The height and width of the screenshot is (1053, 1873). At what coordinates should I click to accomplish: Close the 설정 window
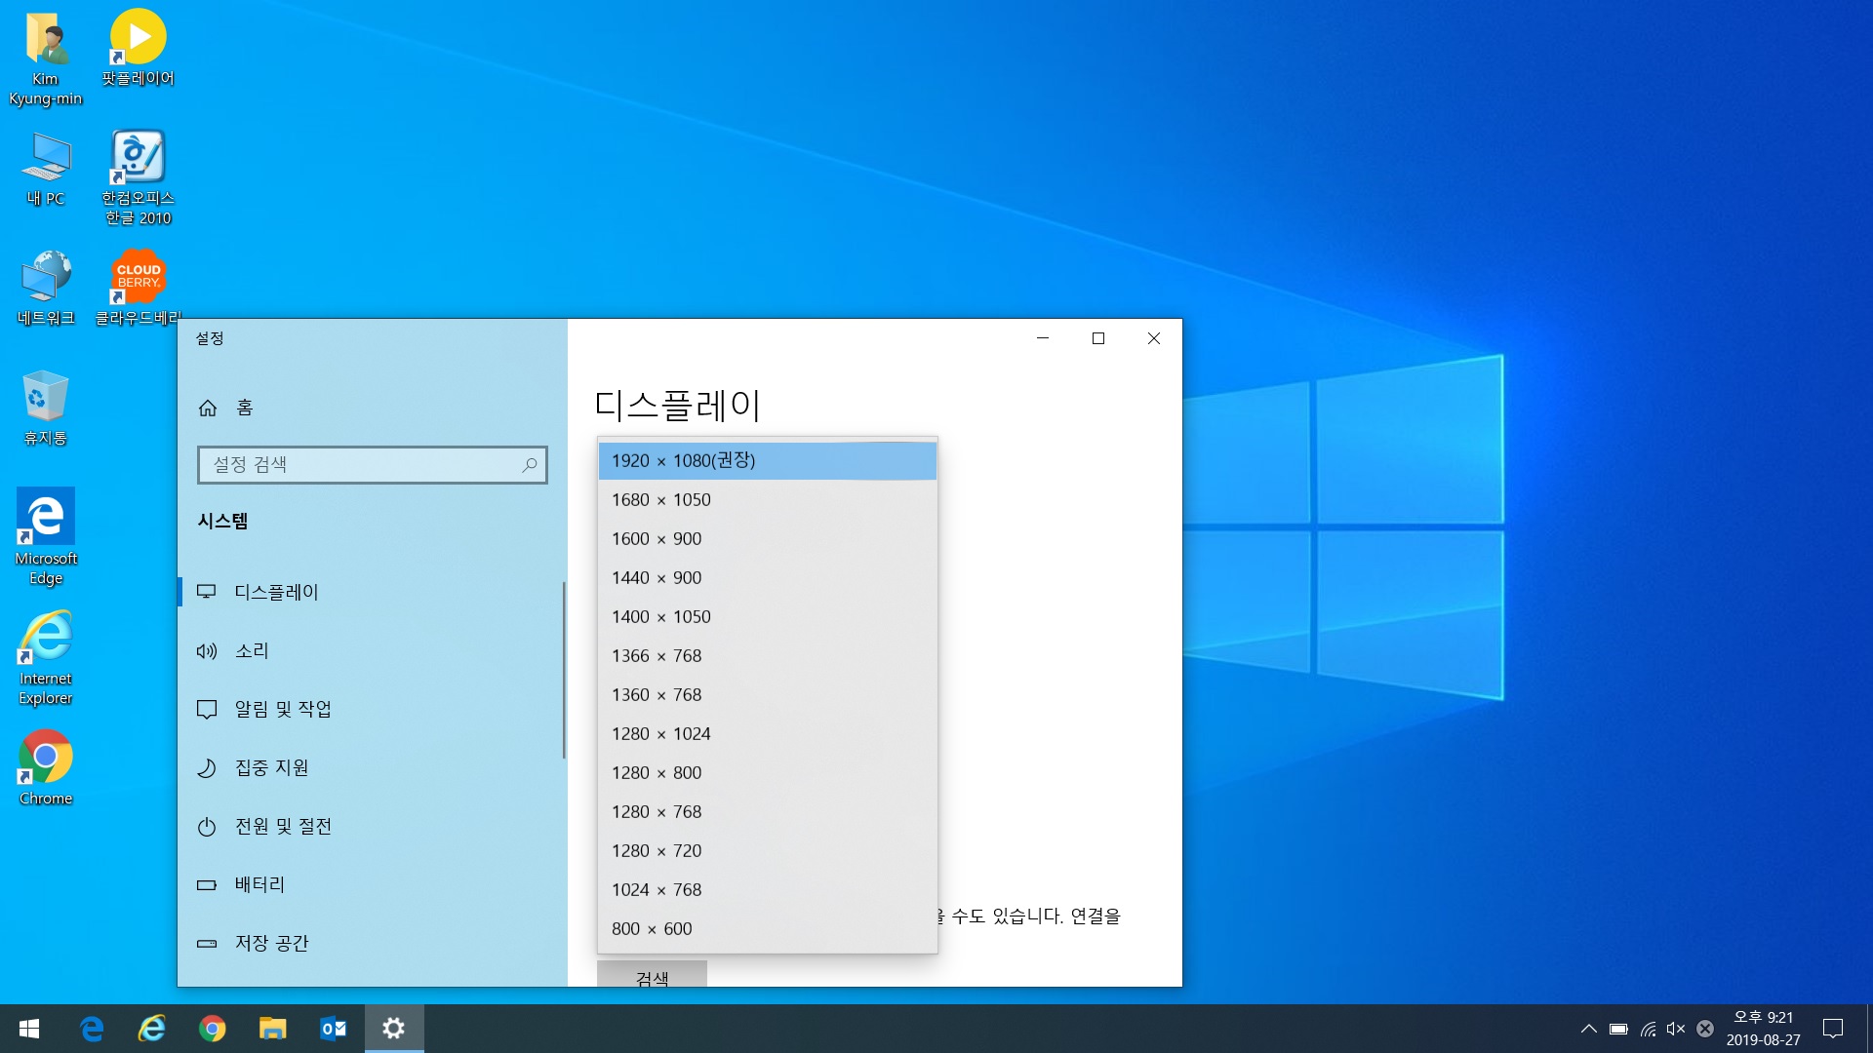1154,338
